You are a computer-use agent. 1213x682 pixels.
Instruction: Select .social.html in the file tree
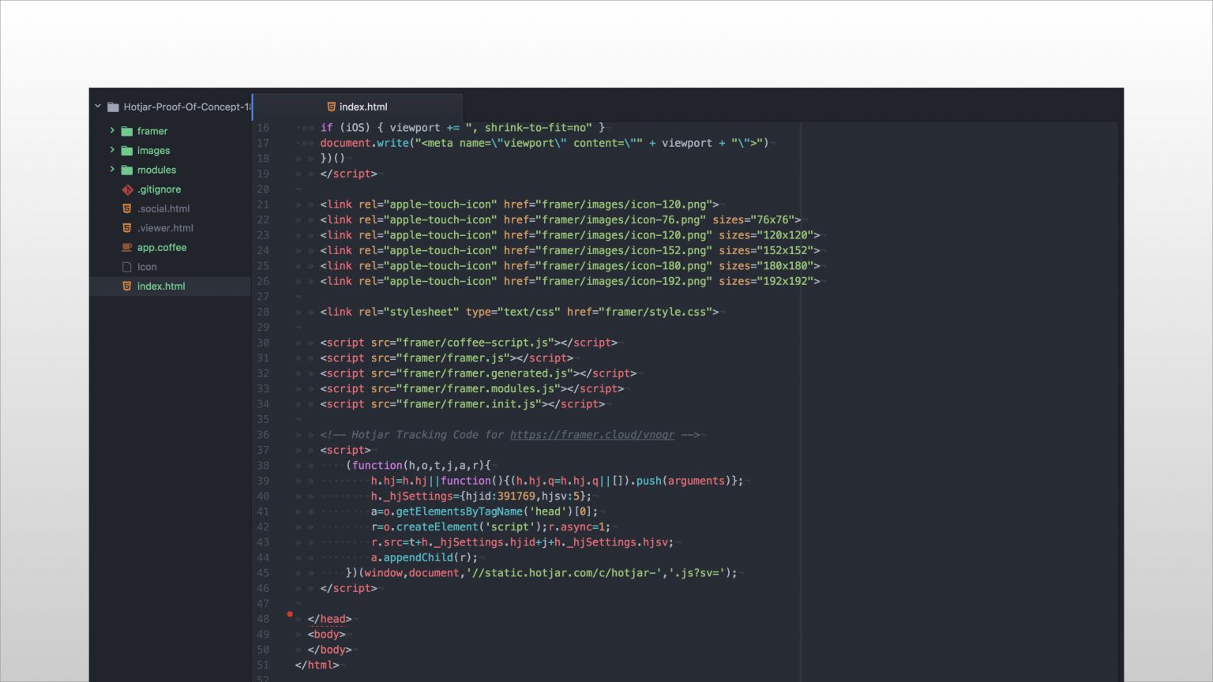click(x=163, y=208)
